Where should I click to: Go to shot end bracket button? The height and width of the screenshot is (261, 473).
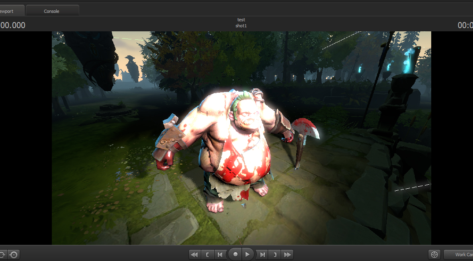[275, 255]
